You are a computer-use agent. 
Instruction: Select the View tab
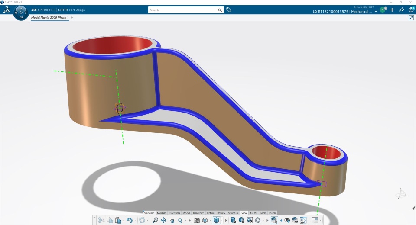click(244, 213)
